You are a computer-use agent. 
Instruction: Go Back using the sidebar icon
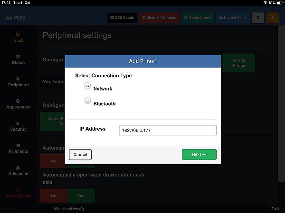click(18, 37)
